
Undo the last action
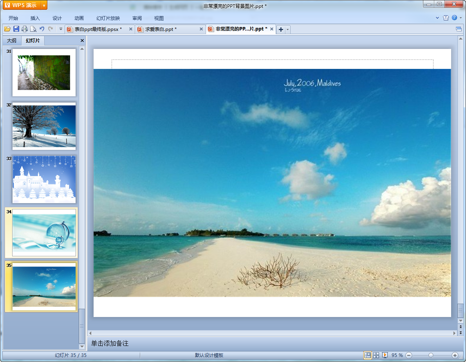[42, 29]
